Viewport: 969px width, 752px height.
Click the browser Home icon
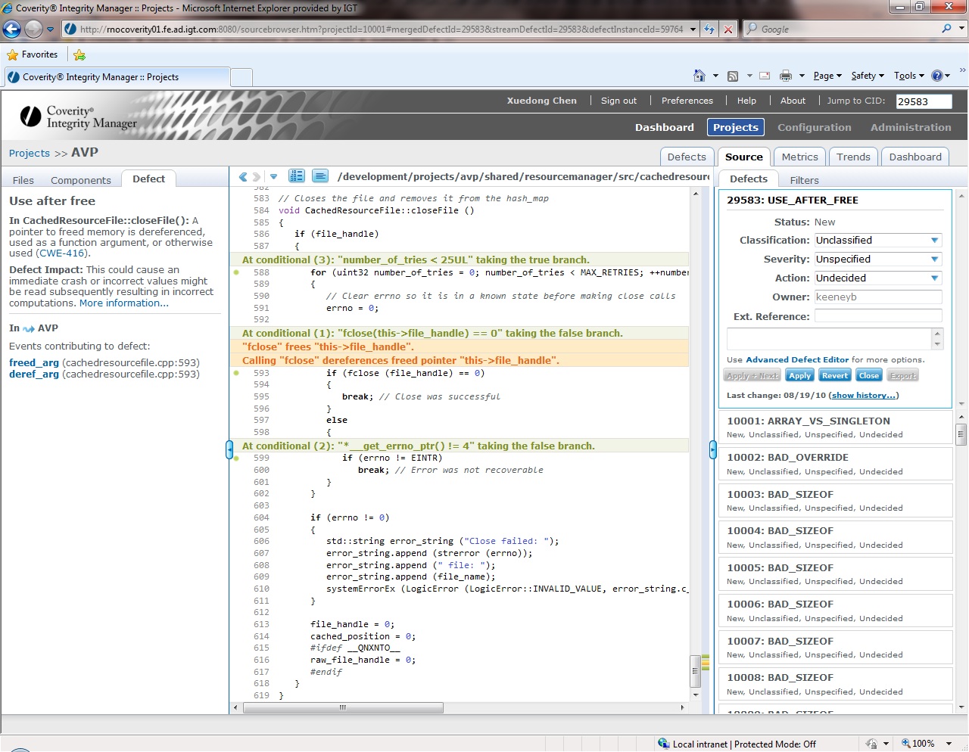699,76
